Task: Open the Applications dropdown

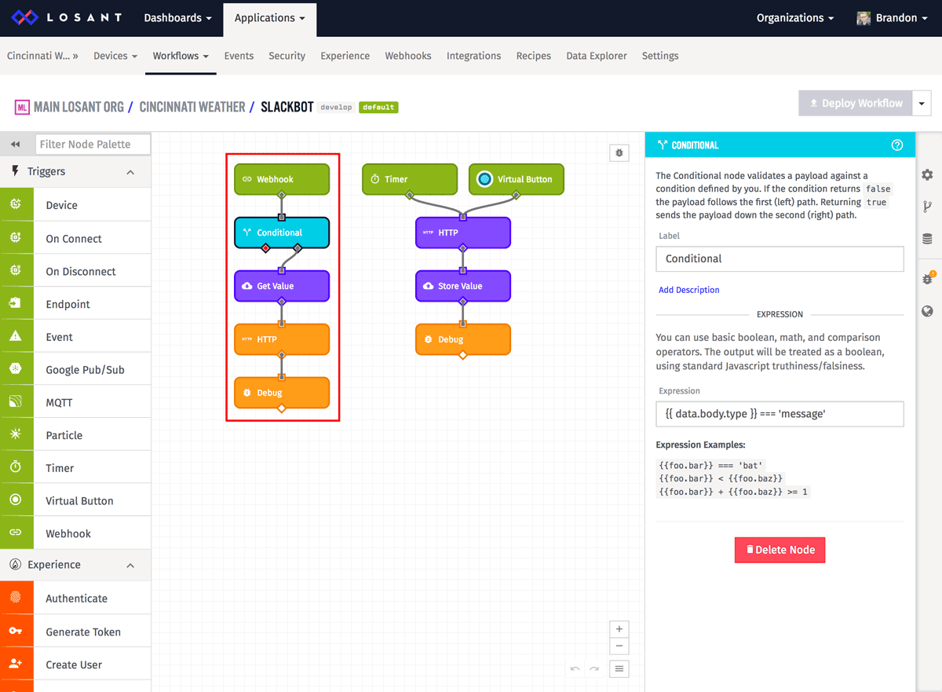Action: [270, 18]
